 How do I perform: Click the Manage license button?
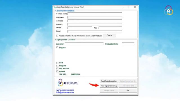tap(109, 90)
